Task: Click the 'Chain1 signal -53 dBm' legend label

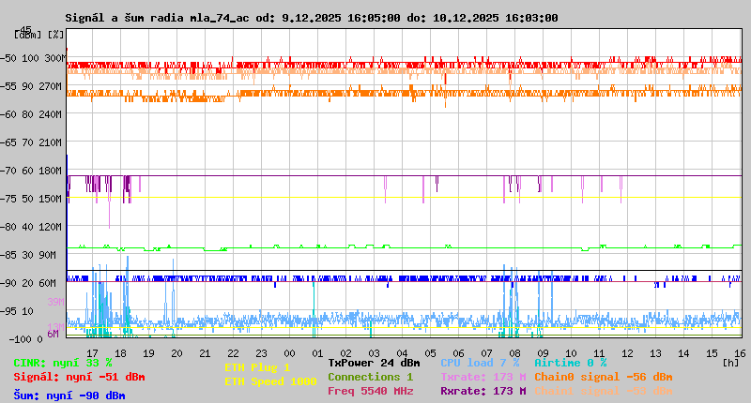Action: 604,391
